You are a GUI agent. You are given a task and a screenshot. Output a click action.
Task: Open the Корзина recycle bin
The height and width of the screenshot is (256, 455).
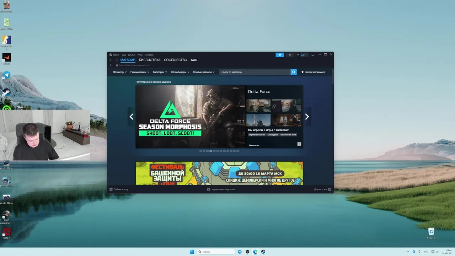point(431,233)
